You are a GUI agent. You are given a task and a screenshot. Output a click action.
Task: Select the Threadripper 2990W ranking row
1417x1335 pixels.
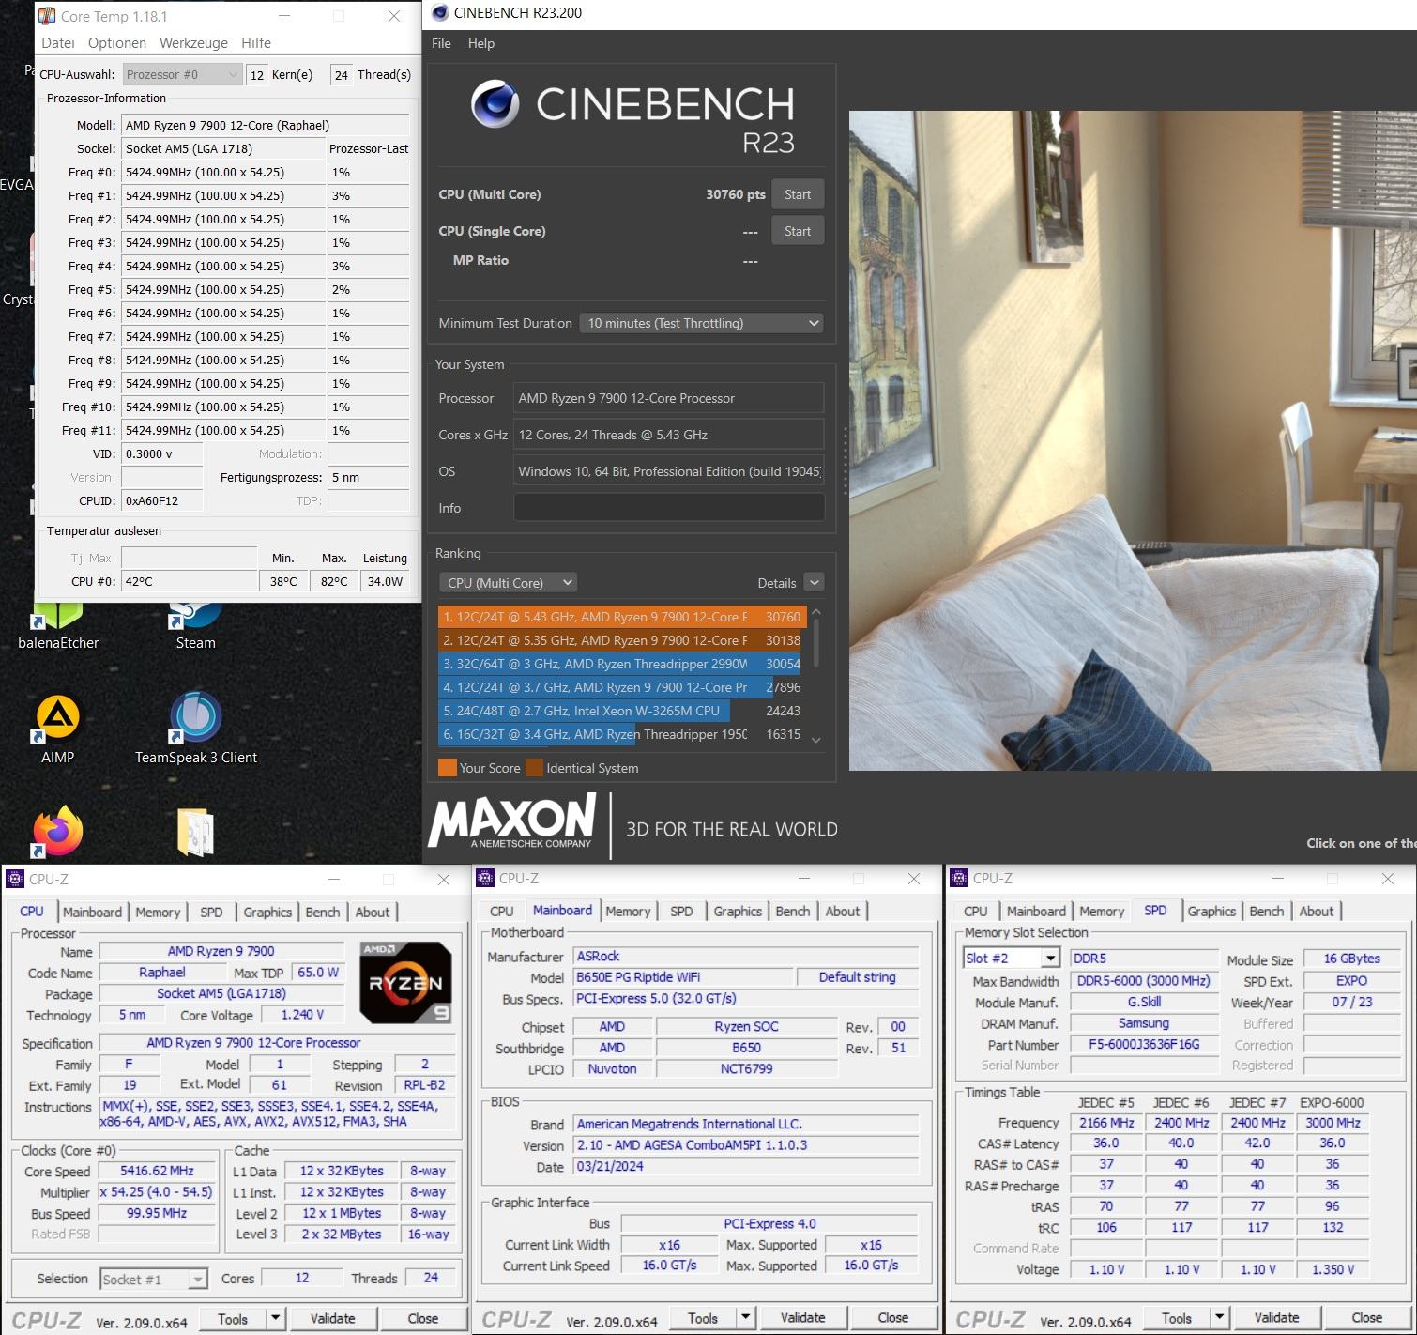point(622,664)
